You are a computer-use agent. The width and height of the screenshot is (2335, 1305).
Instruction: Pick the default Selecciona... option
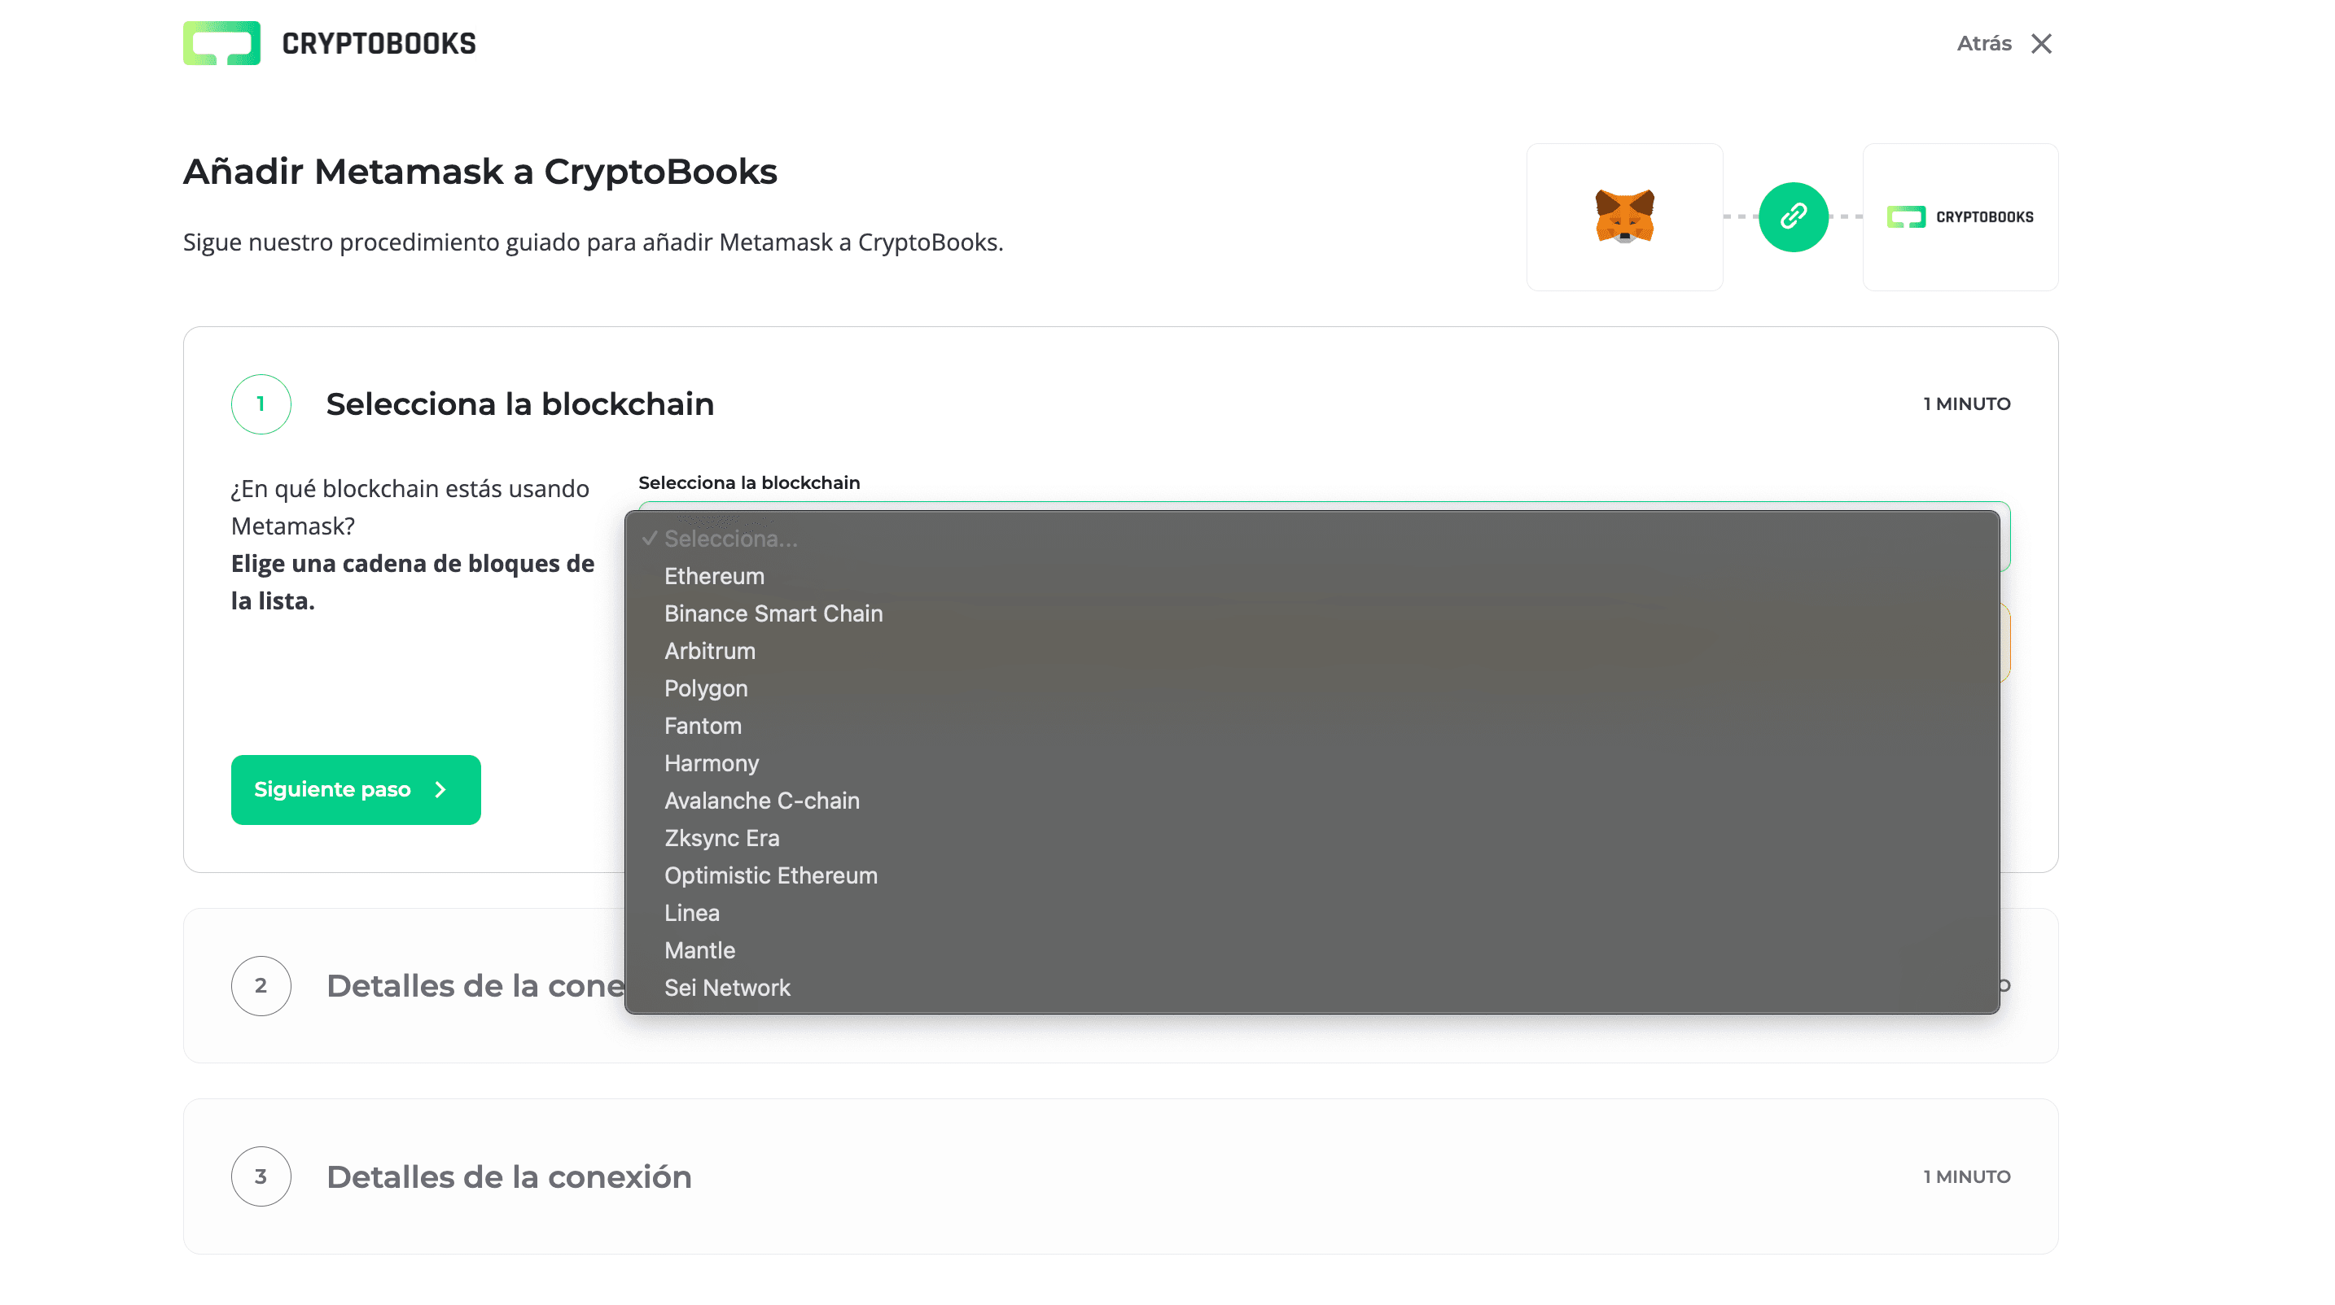[x=729, y=539]
